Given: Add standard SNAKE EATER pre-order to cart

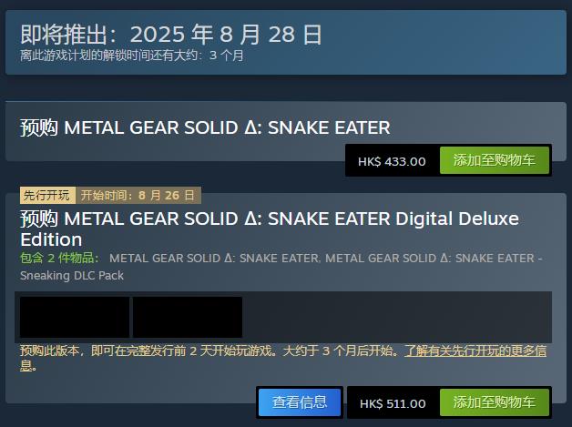Looking at the screenshot, I should 495,161.
